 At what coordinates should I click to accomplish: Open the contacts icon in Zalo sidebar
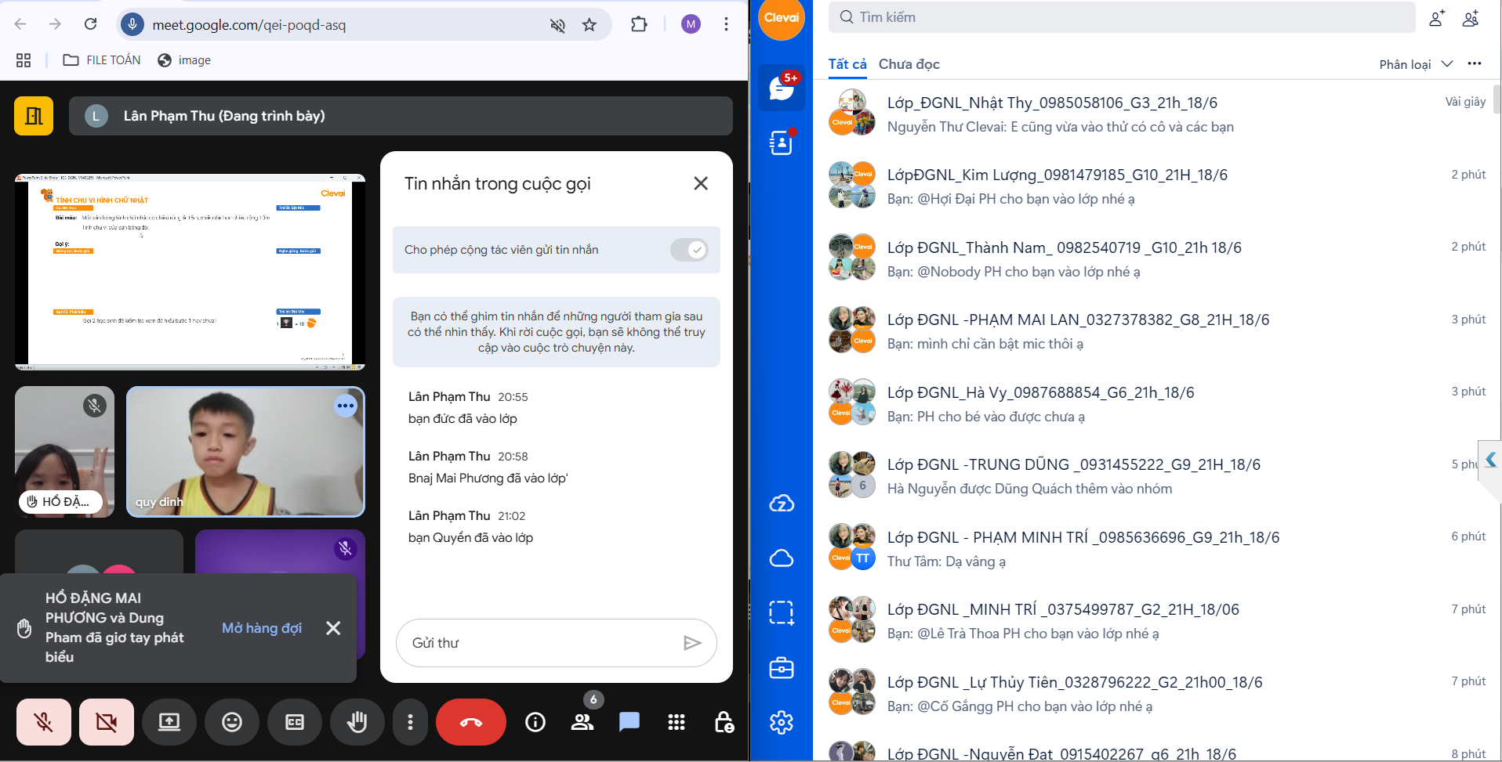782,143
